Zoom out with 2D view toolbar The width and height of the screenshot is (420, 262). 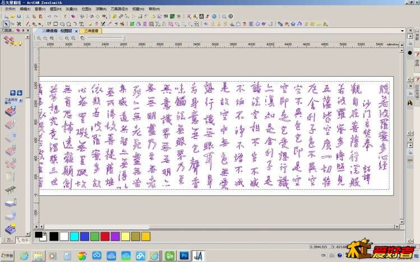45,38
